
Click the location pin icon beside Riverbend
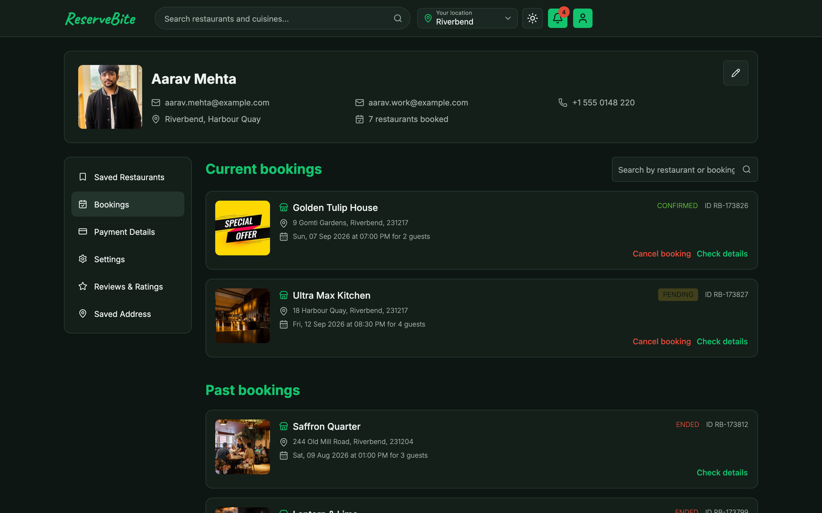click(428, 18)
